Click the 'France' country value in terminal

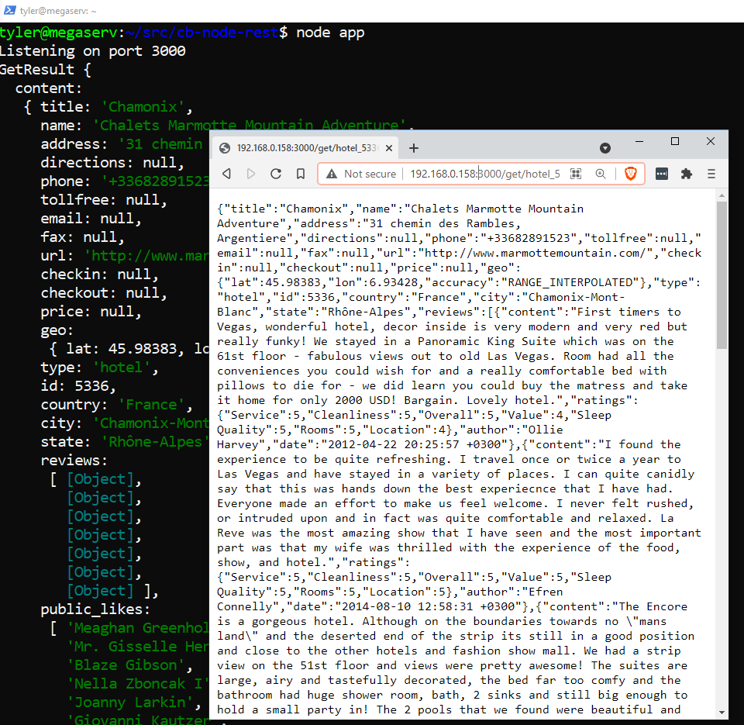tap(151, 405)
